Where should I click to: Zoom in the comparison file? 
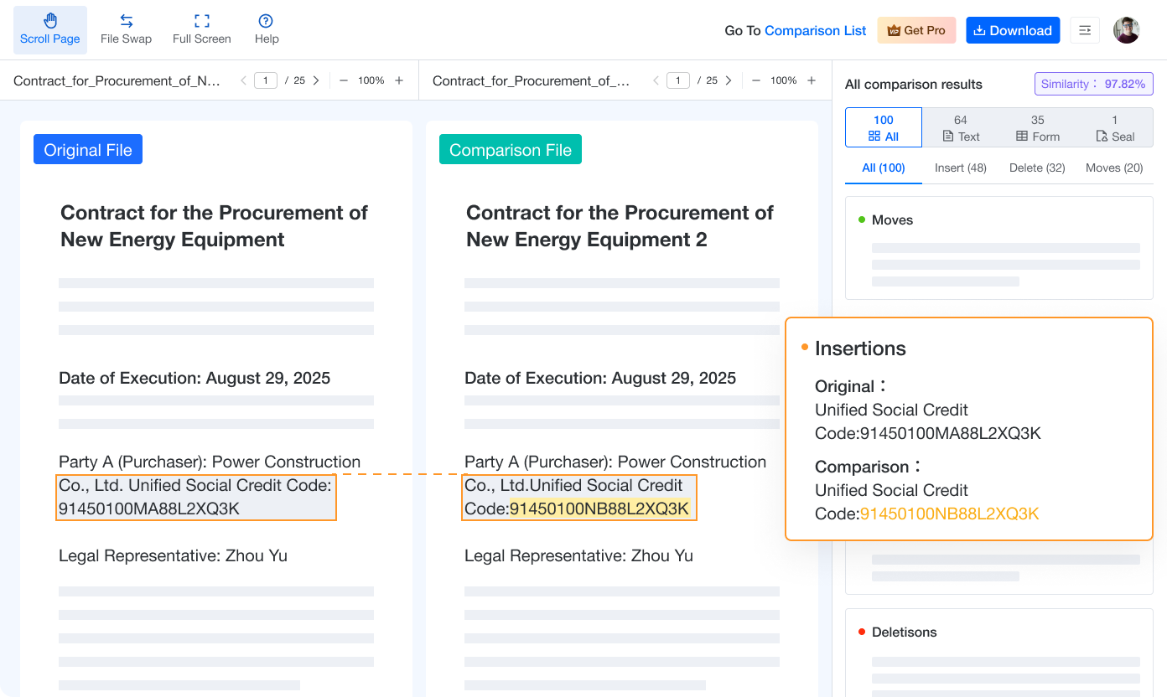click(812, 80)
